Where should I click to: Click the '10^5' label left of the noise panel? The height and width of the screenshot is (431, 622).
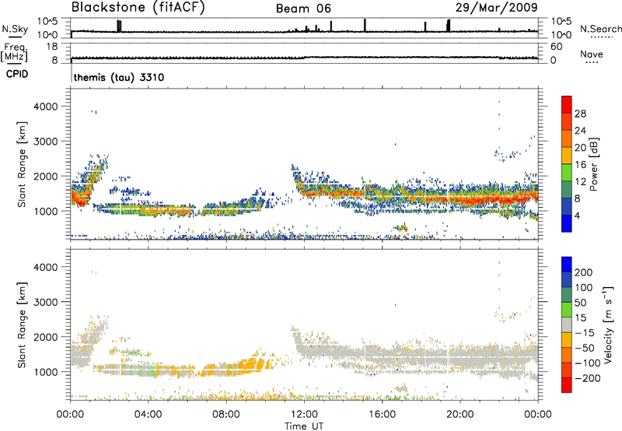pyautogui.click(x=47, y=21)
